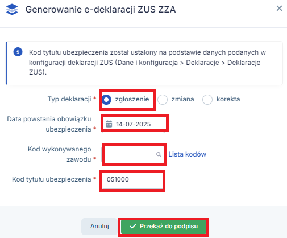
Task: Click the info message about Kod tytułu
Action: pos(147,62)
